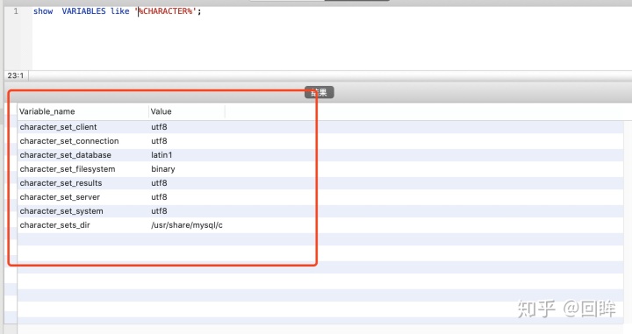Select the character_set_system row name
This screenshot has width=632, height=334.
61,211
